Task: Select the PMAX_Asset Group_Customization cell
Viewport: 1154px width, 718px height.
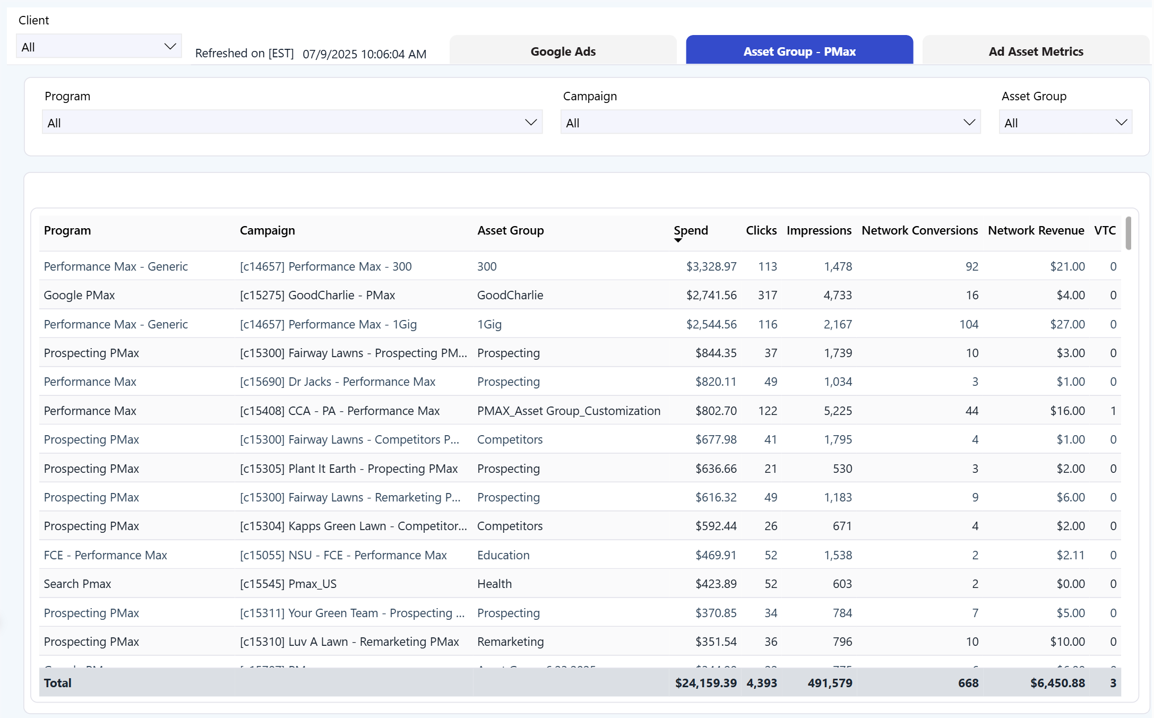Action: click(x=568, y=411)
